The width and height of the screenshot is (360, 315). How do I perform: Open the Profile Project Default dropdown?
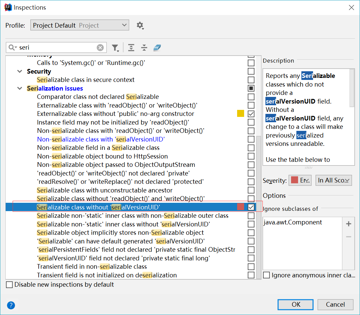tap(80, 25)
